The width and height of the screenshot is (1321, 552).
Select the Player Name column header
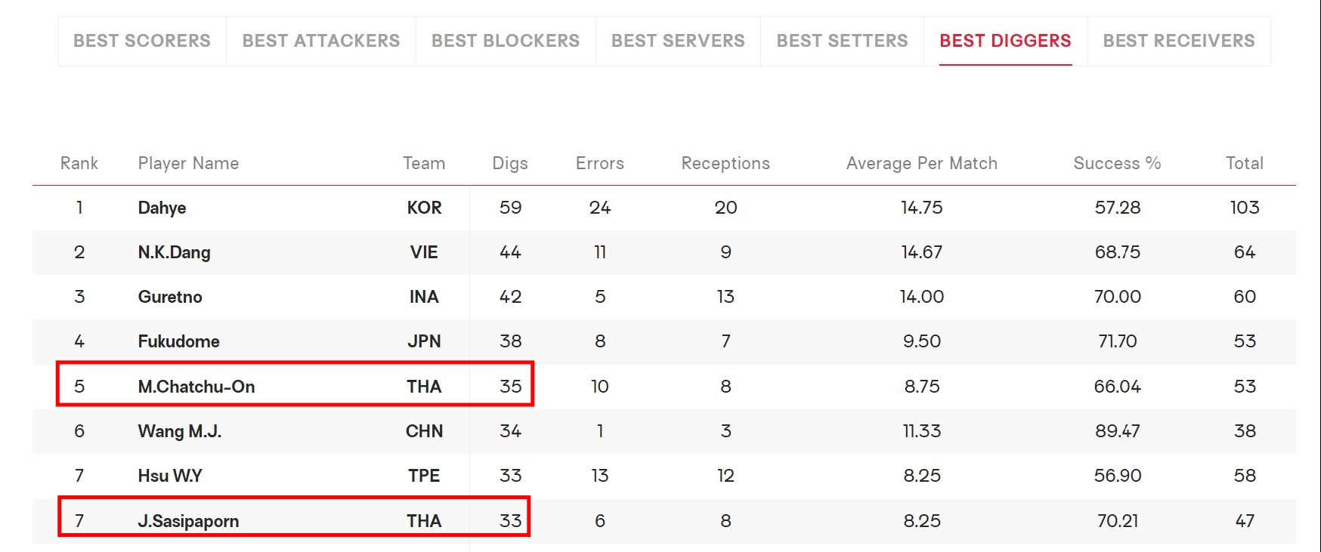click(188, 163)
